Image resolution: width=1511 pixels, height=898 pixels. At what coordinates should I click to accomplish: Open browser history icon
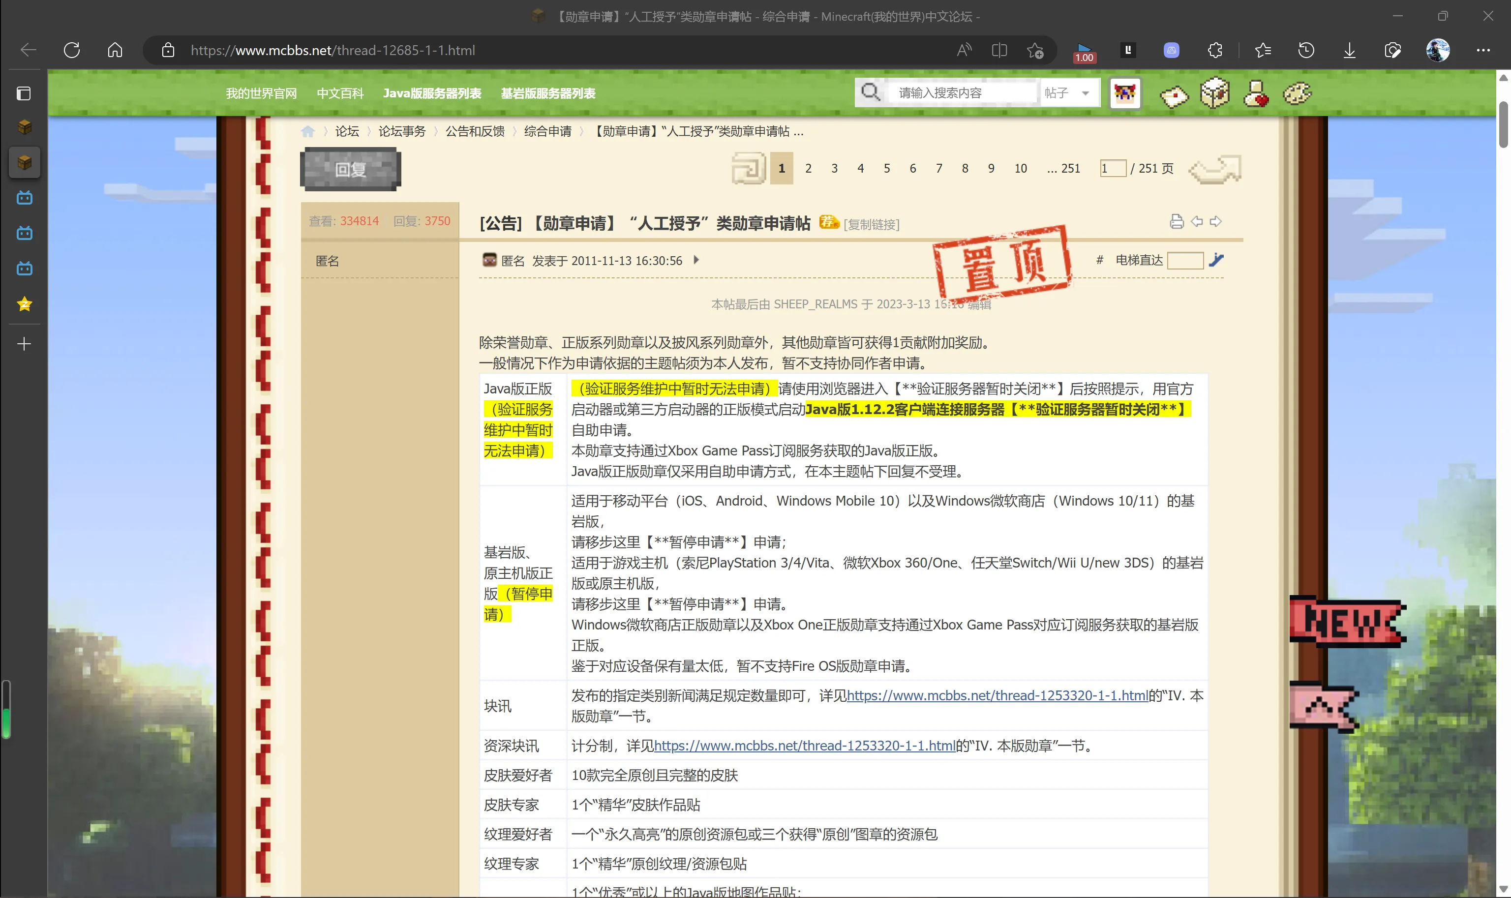[x=1306, y=50]
